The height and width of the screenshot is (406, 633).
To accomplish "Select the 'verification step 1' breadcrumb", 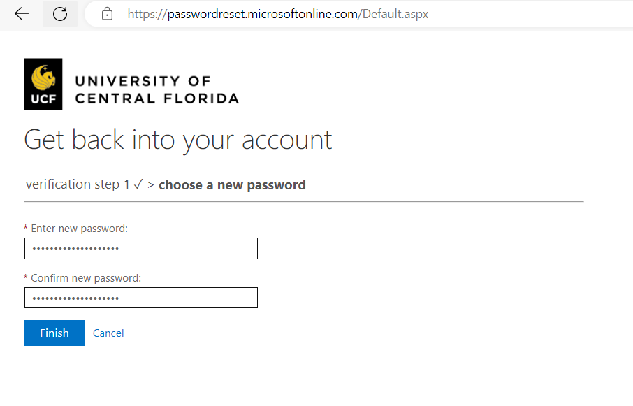I will [x=78, y=184].
